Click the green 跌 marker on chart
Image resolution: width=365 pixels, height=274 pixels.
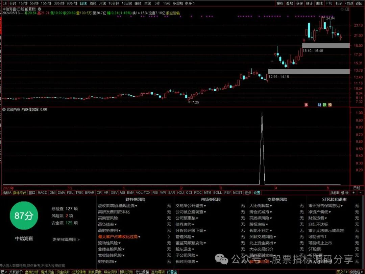coord(324,105)
